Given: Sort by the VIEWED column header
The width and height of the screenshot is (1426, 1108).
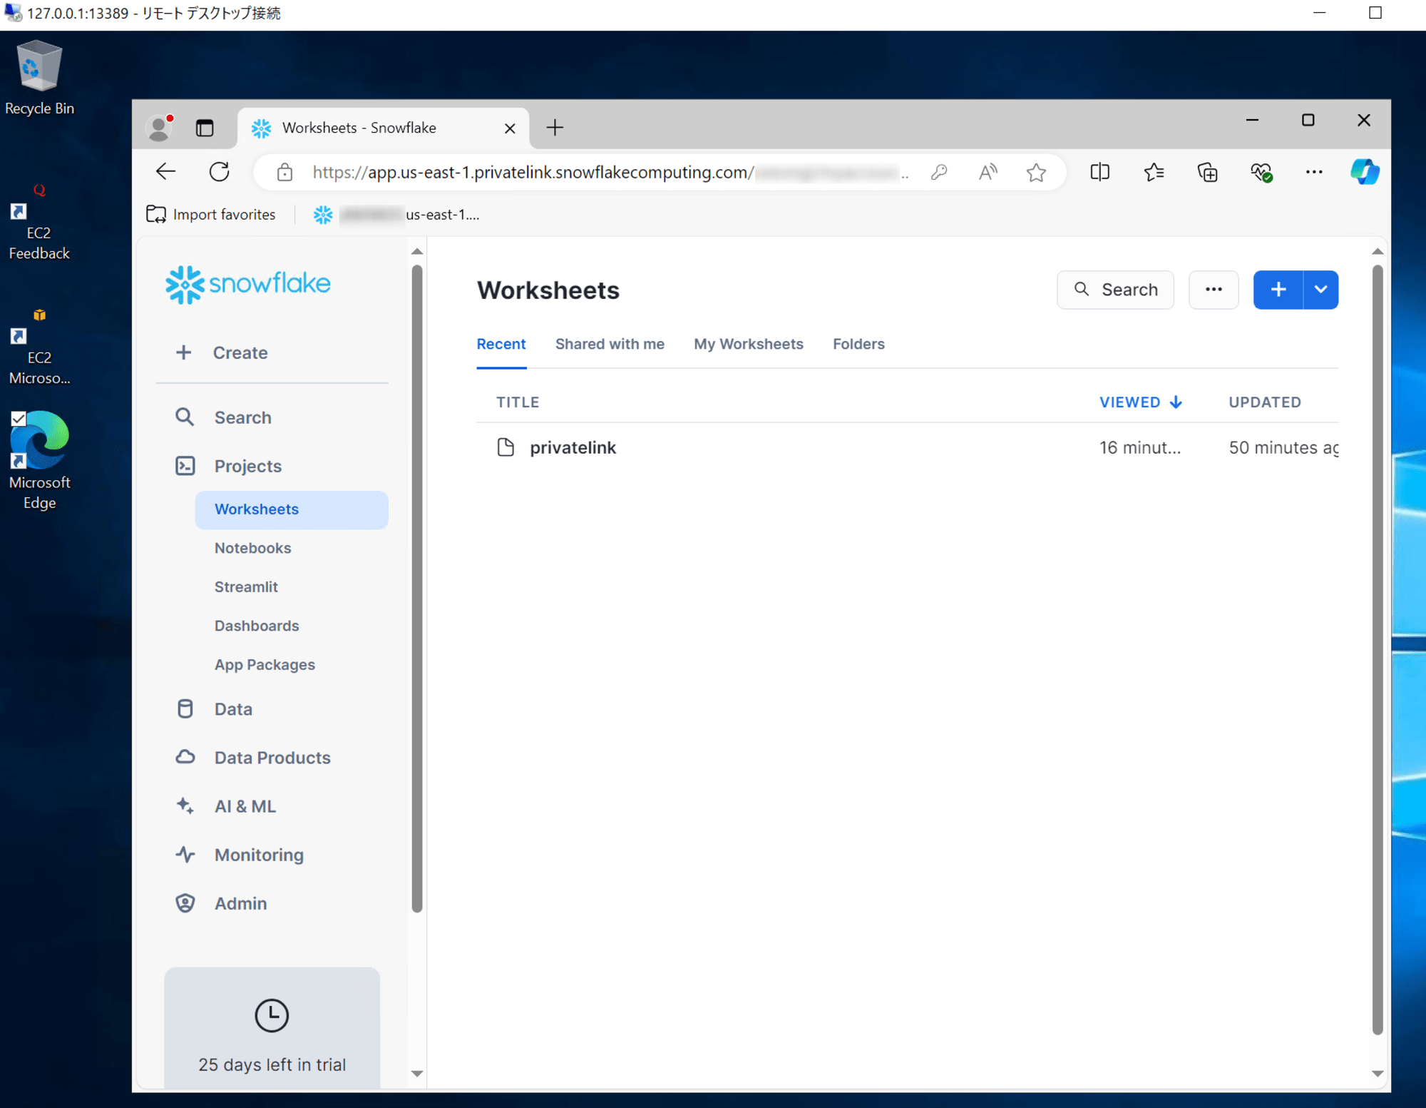Looking at the screenshot, I should coord(1141,402).
